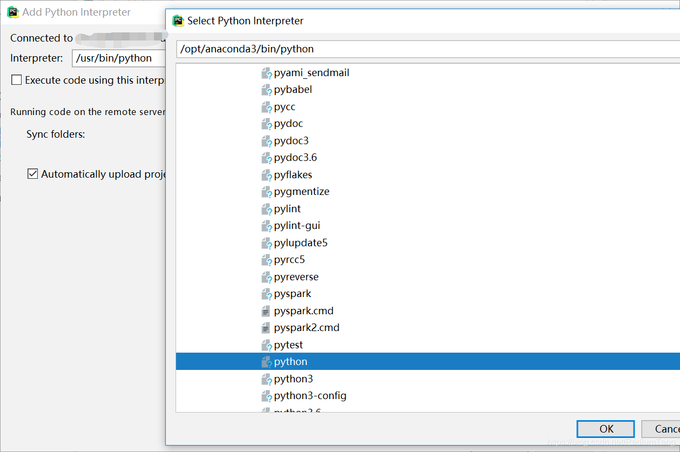
Task: Click the pytest file icon
Action: [266, 345]
